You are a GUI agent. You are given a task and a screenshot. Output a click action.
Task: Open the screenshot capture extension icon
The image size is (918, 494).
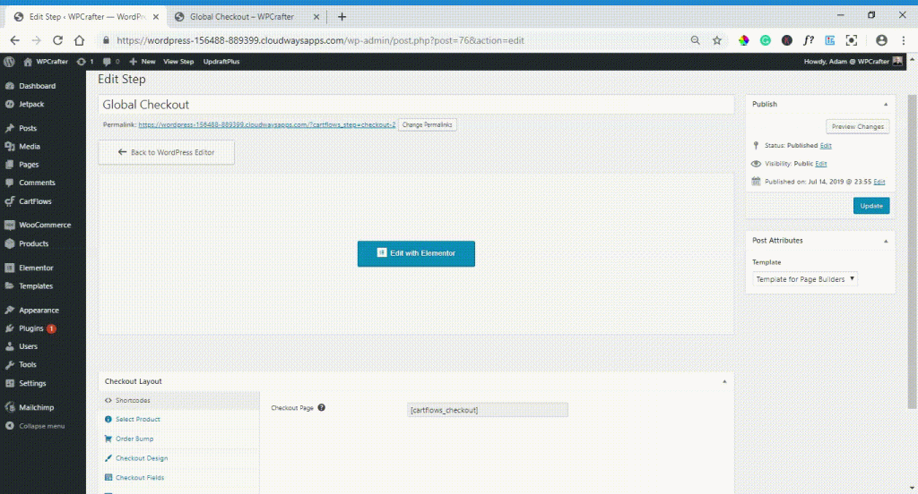click(852, 40)
